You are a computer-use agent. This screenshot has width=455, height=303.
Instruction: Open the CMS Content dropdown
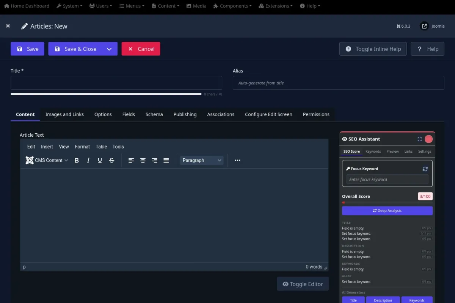(x=47, y=160)
